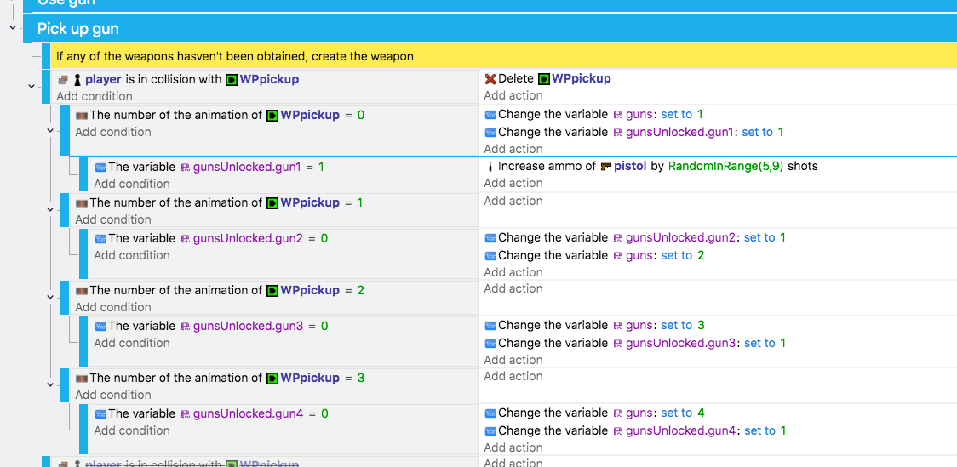The height and width of the screenshot is (467, 957).
Task: Click variable icon of gunsUnlocked.gun1 set to 1 action
Action: tap(490, 133)
